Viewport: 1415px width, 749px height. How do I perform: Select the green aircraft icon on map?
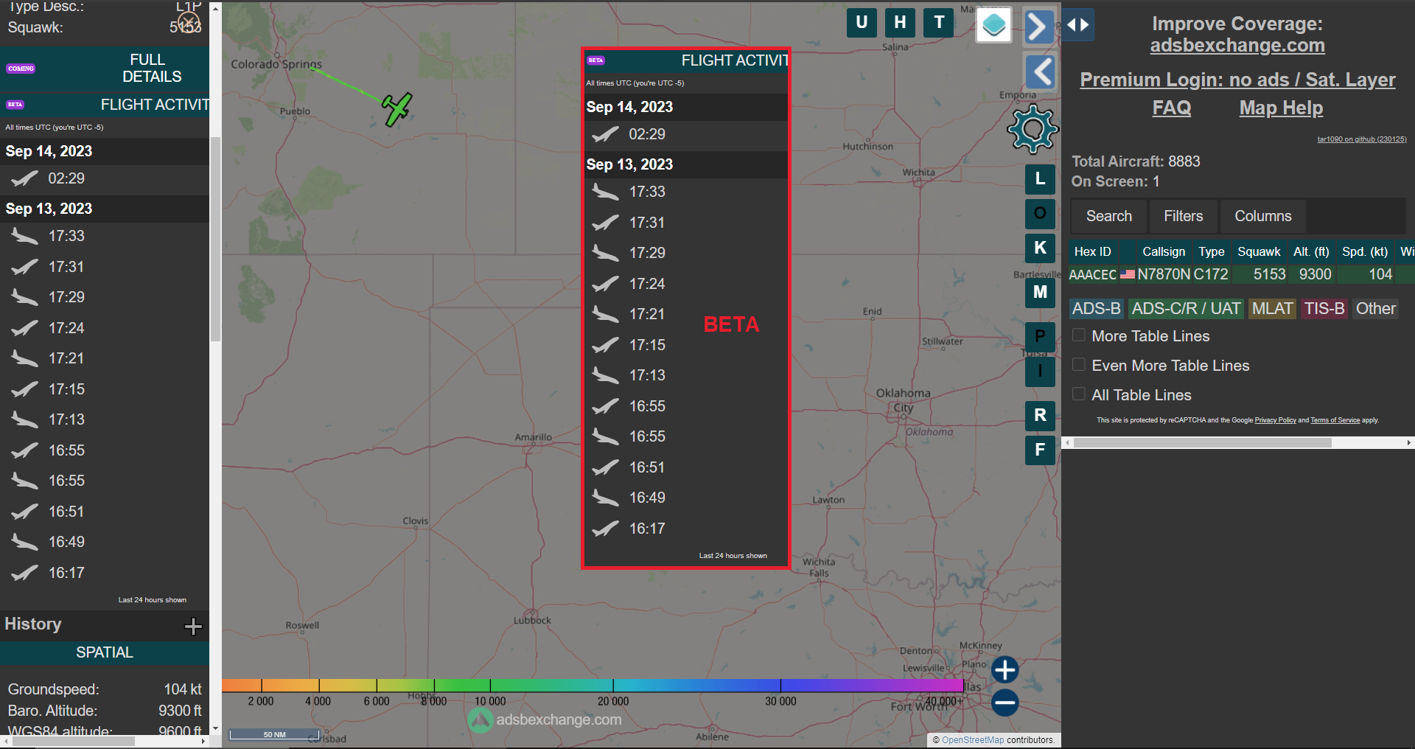[396, 109]
